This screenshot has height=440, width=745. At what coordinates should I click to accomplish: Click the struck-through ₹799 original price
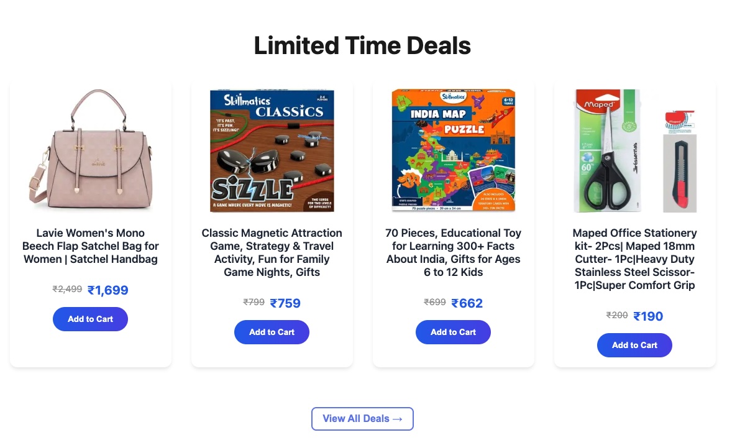click(254, 302)
